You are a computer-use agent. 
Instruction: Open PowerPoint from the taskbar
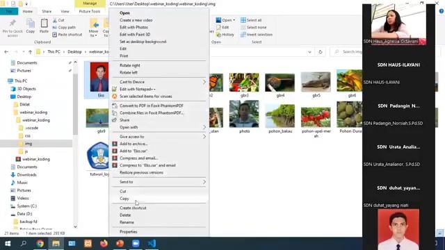(x=120, y=244)
